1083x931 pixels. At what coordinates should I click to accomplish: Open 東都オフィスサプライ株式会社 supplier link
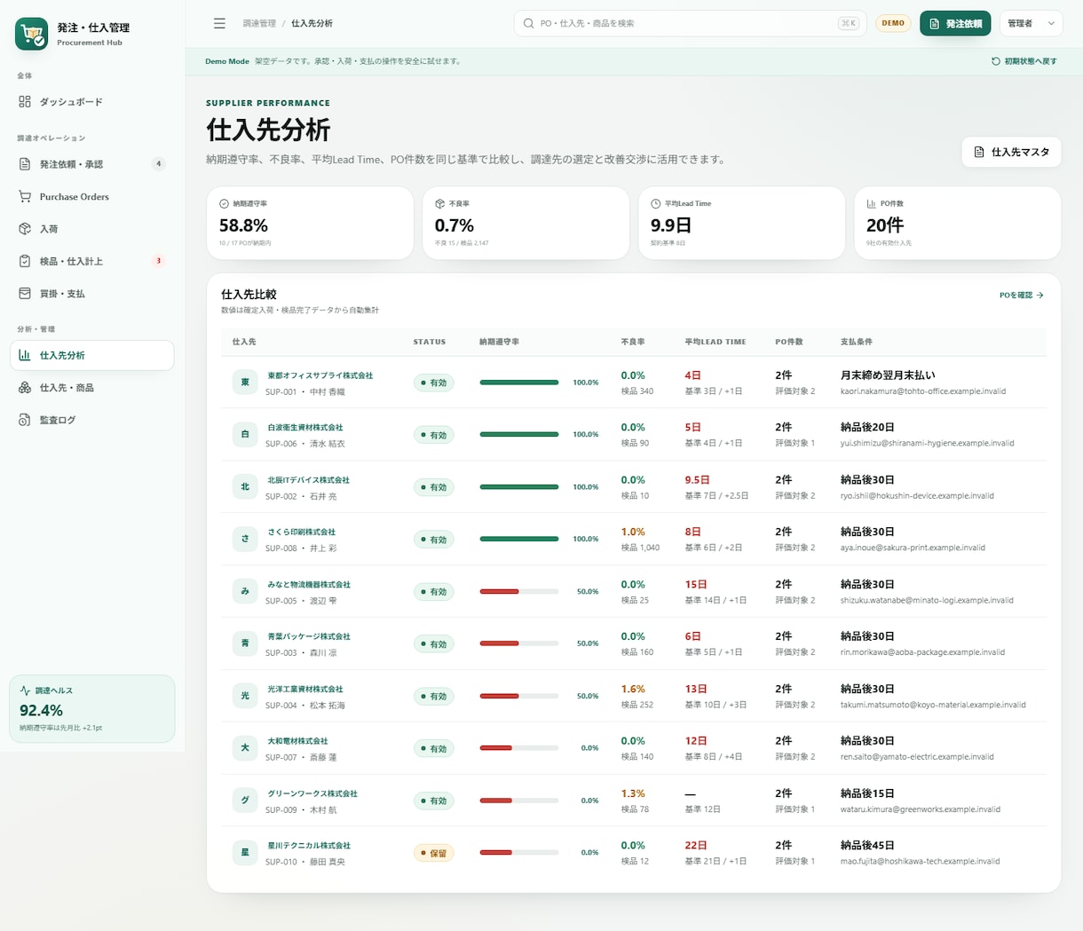[320, 375]
